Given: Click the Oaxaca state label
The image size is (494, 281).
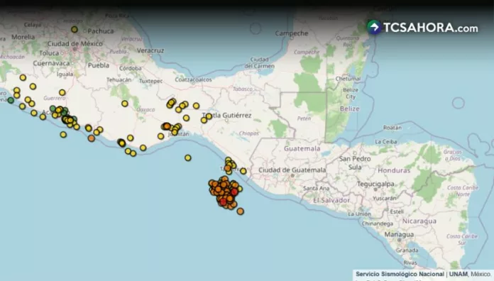Looking at the screenshot, I should click(x=146, y=109).
